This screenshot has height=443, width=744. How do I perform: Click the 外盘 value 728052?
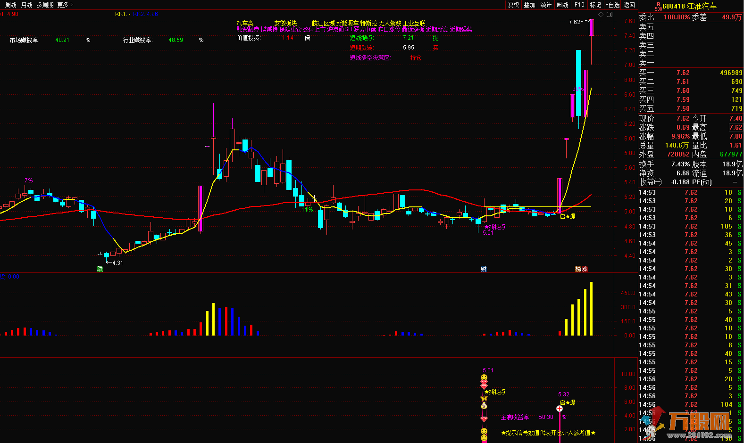(x=678, y=155)
